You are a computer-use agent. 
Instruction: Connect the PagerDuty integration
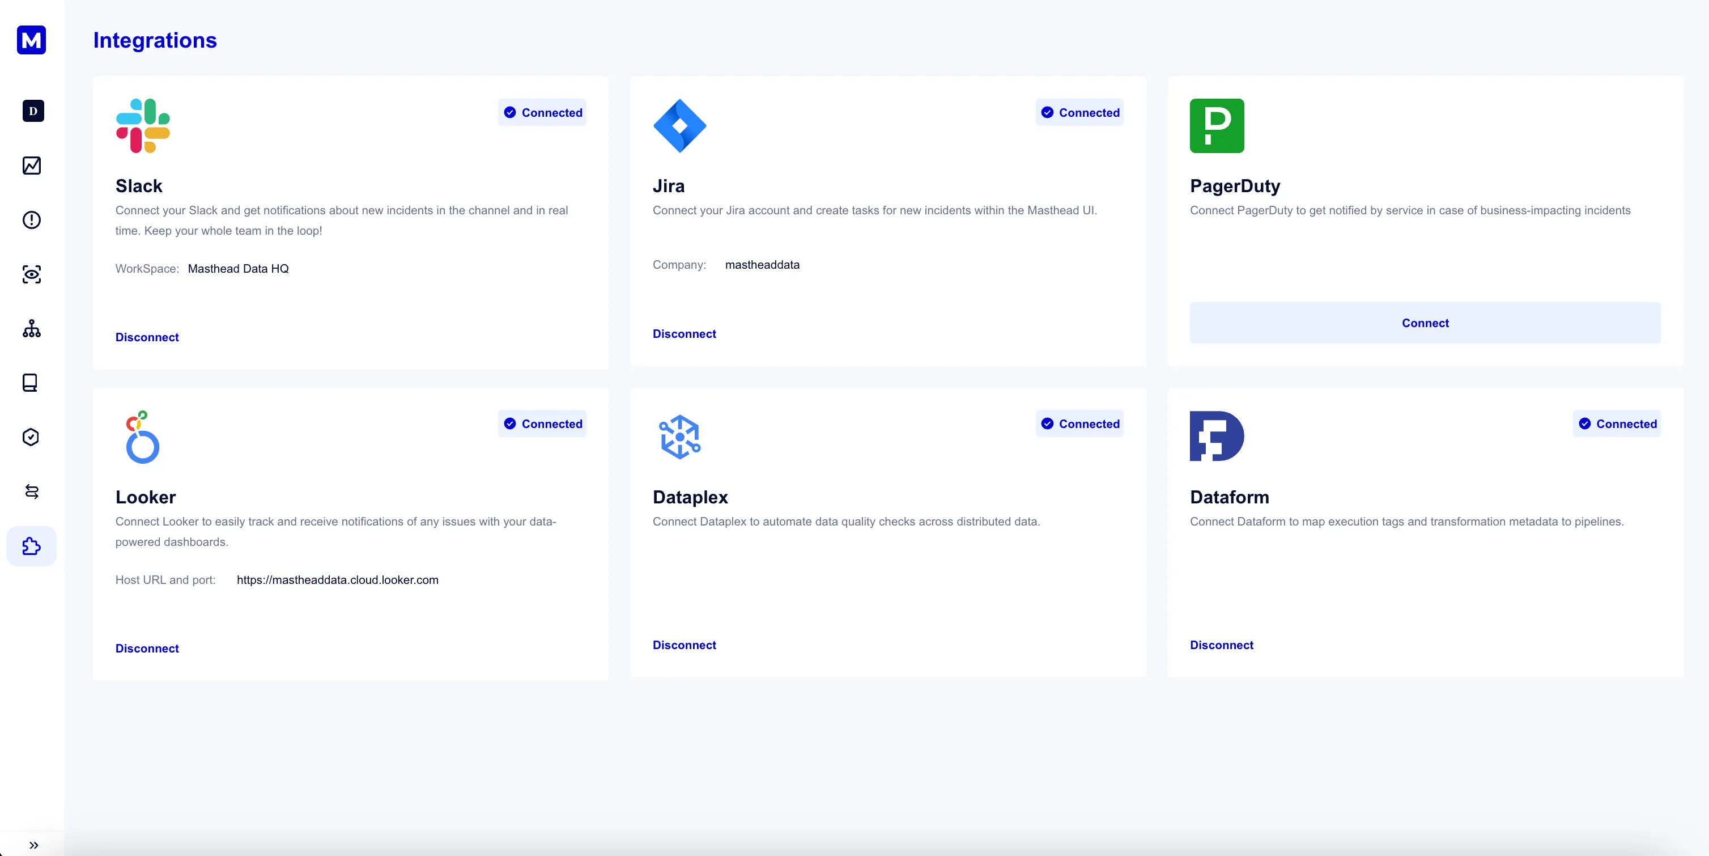tap(1425, 323)
